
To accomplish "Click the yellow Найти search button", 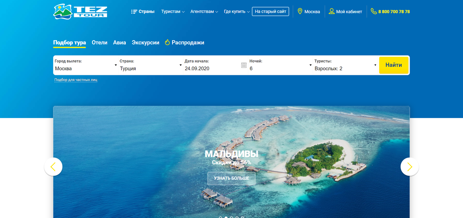I will (x=394, y=65).
